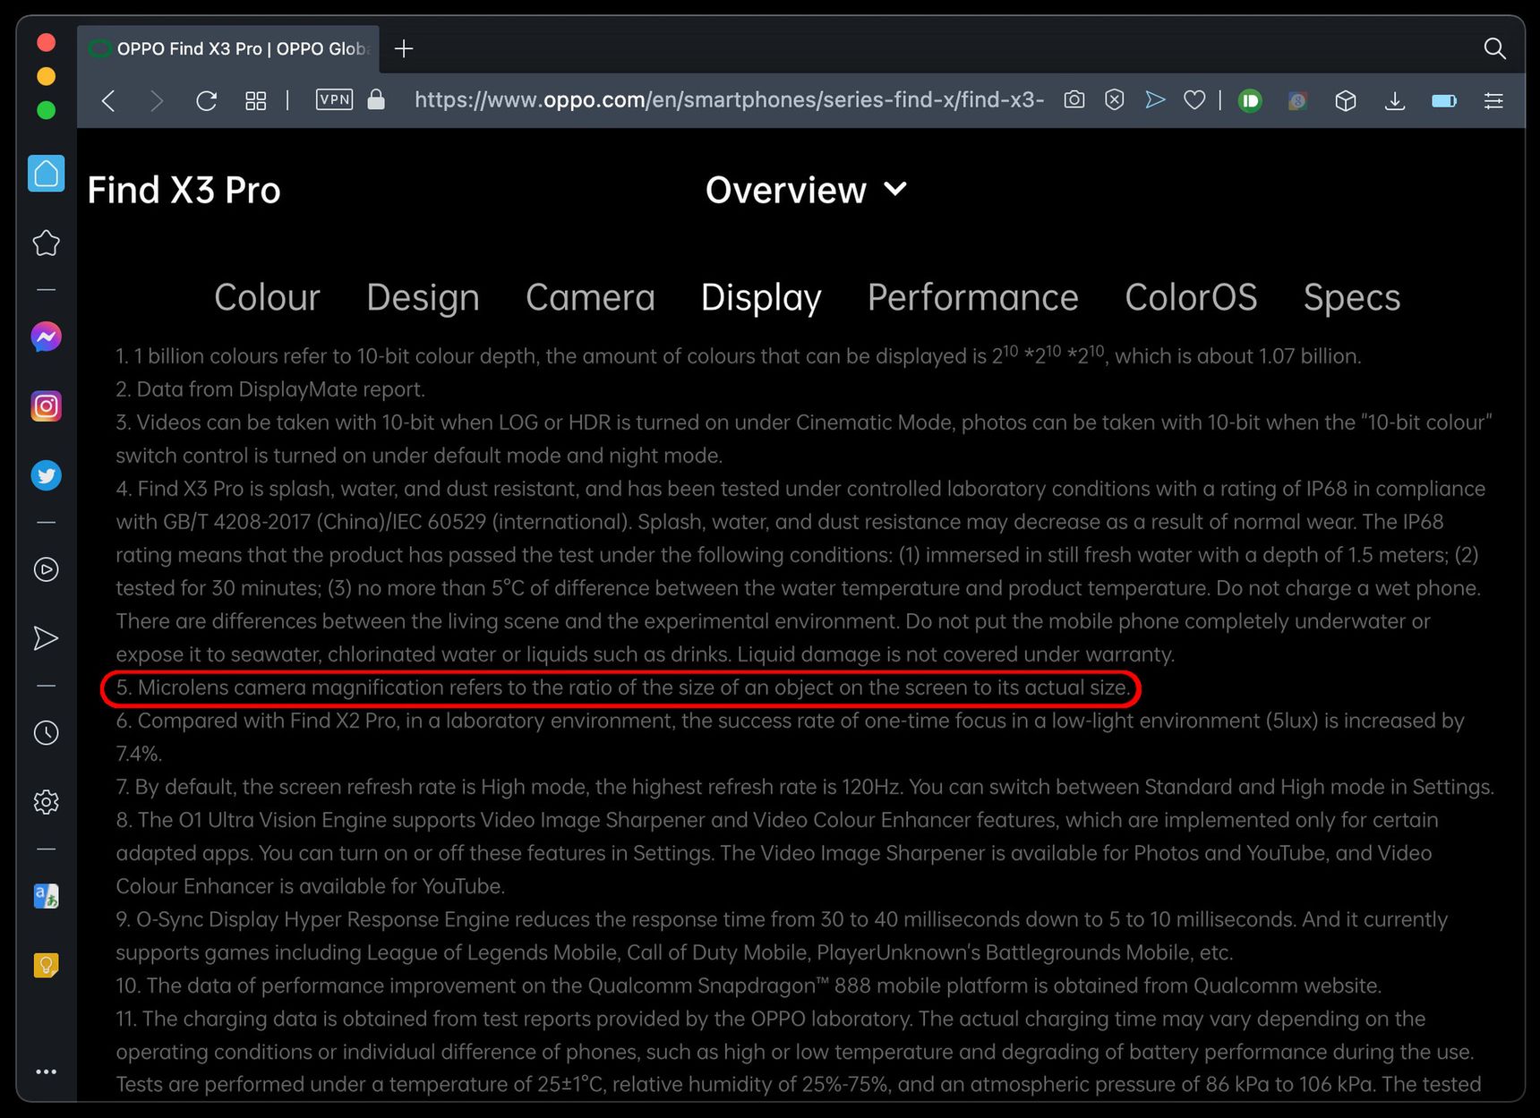Open Instagram in the sidebar
The height and width of the screenshot is (1118, 1540).
click(x=47, y=406)
